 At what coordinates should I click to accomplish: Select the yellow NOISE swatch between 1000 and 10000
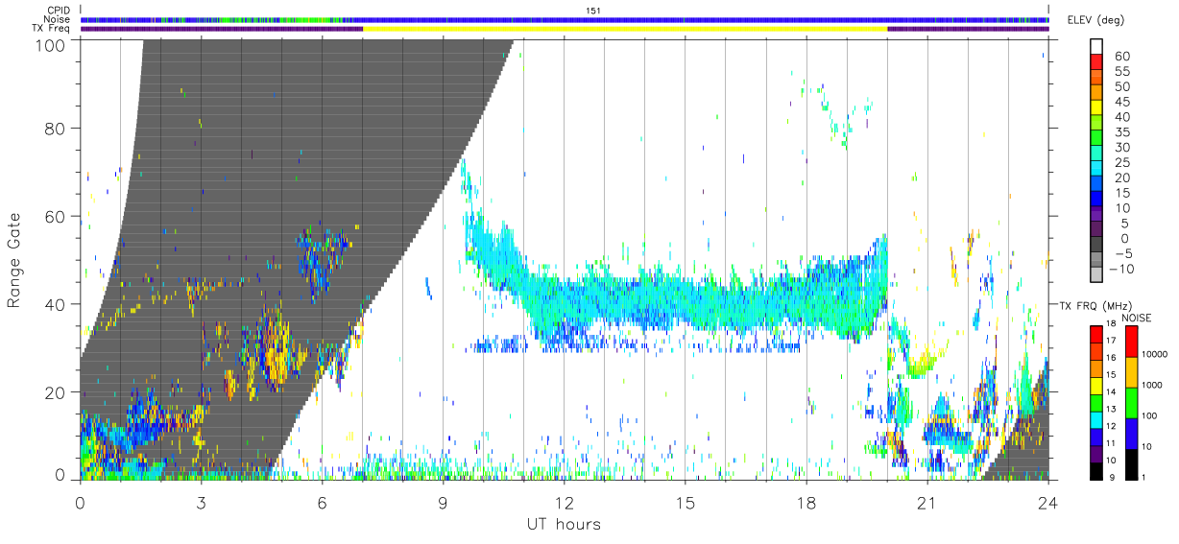click(x=1130, y=371)
